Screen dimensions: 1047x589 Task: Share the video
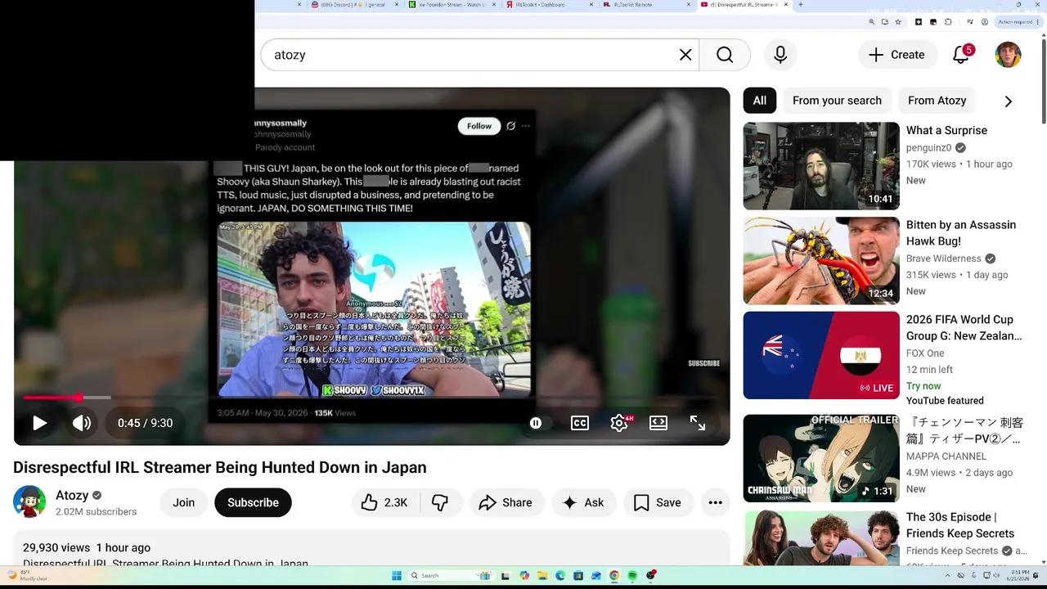(x=506, y=502)
